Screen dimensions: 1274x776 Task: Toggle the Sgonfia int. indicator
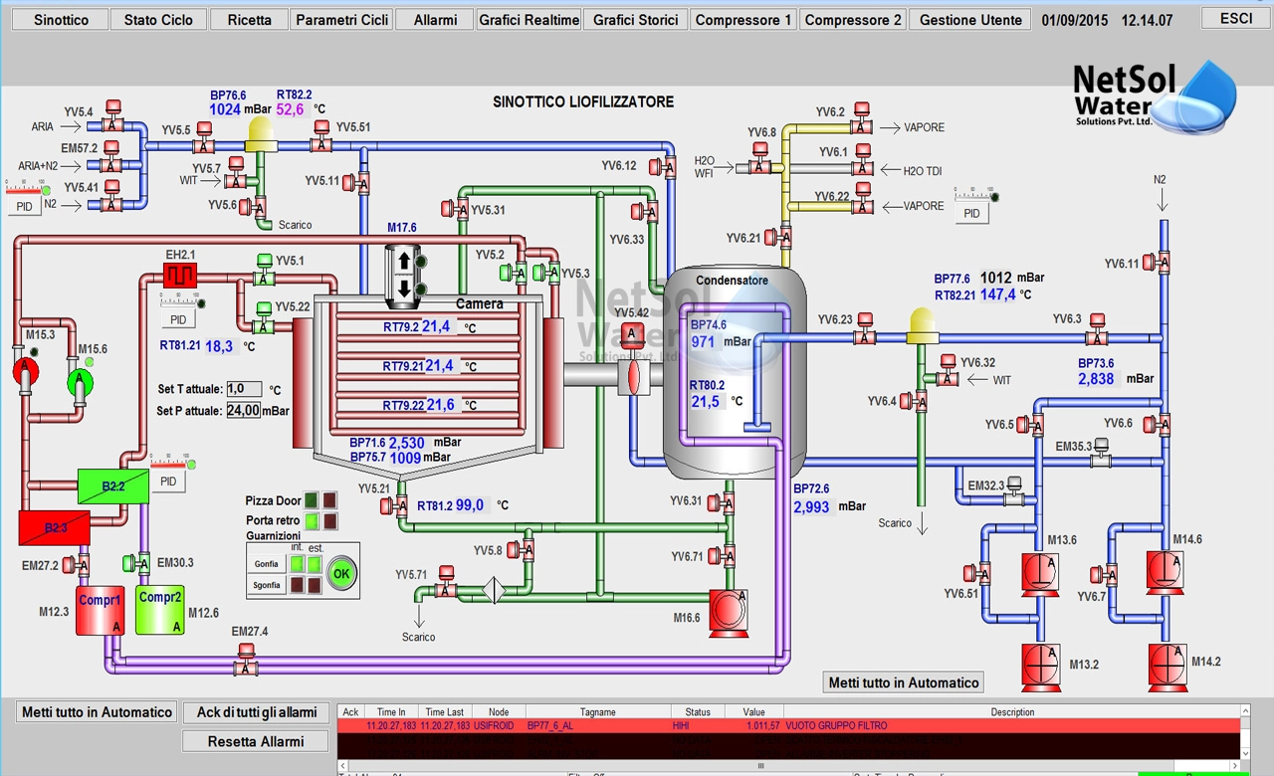pos(297,585)
